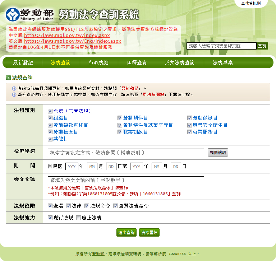Toggle the 全選(主管法規) checkbox
276x261 pixels.
coord(50,111)
